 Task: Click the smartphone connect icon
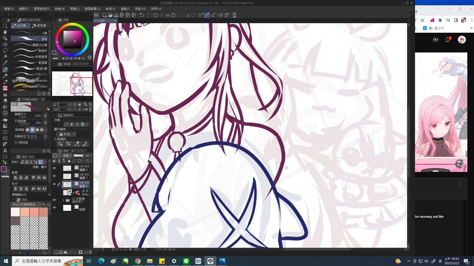pyautogui.click(x=235, y=15)
